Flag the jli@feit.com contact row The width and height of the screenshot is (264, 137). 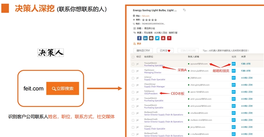138,78
